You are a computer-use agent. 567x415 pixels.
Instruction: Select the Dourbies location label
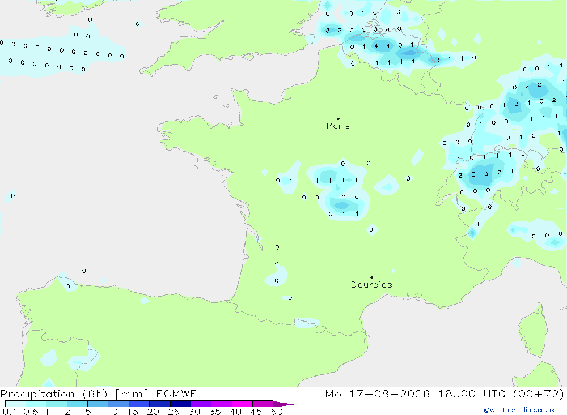[371, 285]
